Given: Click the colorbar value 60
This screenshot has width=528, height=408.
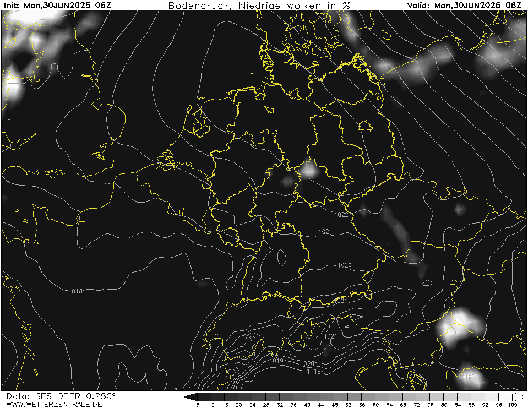Looking at the screenshot, I should 376,405.
